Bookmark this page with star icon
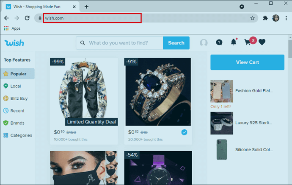The image size is (292, 185). (253, 18)
